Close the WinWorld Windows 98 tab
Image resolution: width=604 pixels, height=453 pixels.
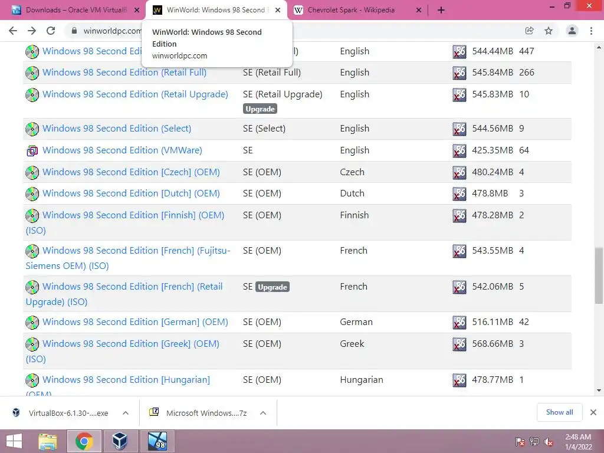[278, 11]
